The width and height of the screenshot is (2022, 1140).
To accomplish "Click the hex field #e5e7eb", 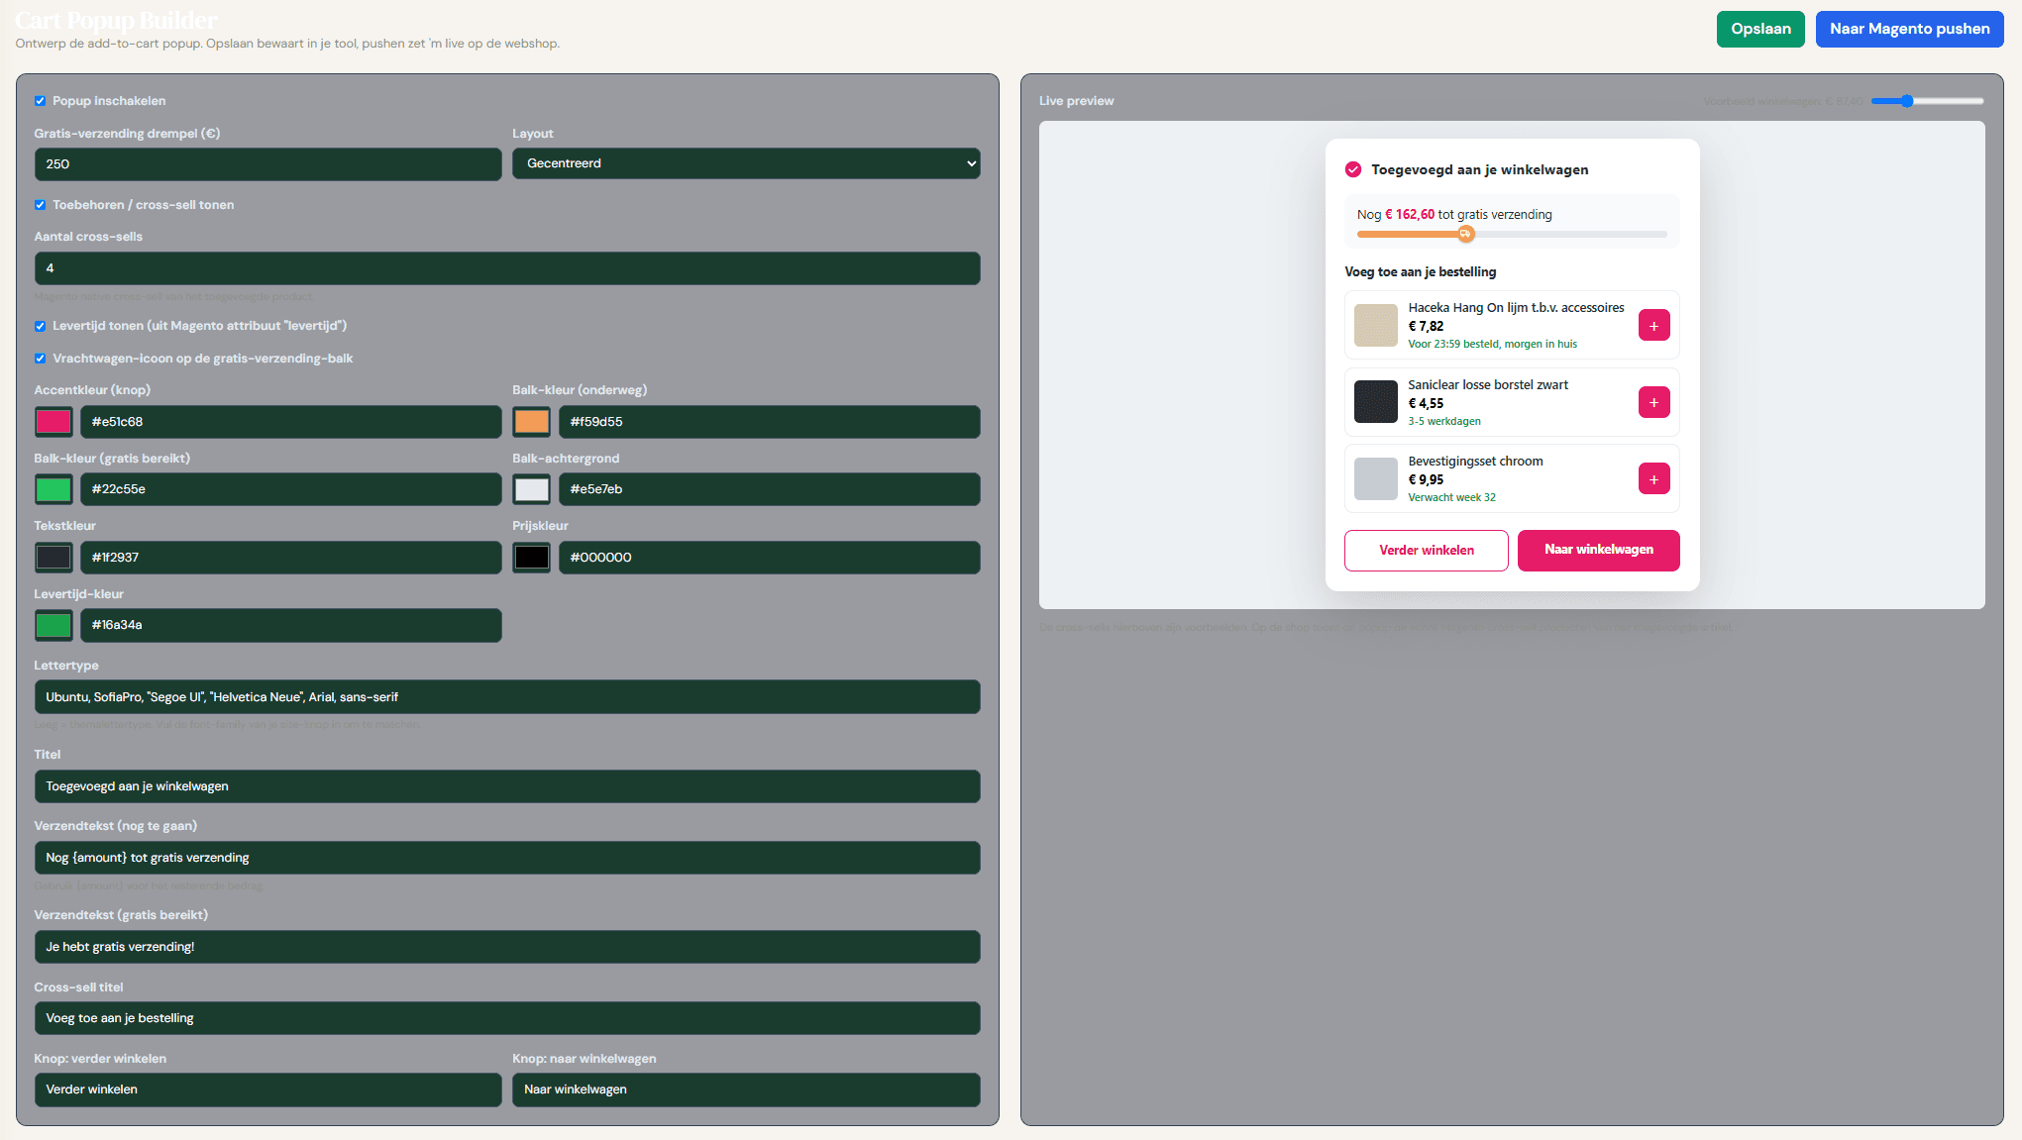I will (770, 489).
